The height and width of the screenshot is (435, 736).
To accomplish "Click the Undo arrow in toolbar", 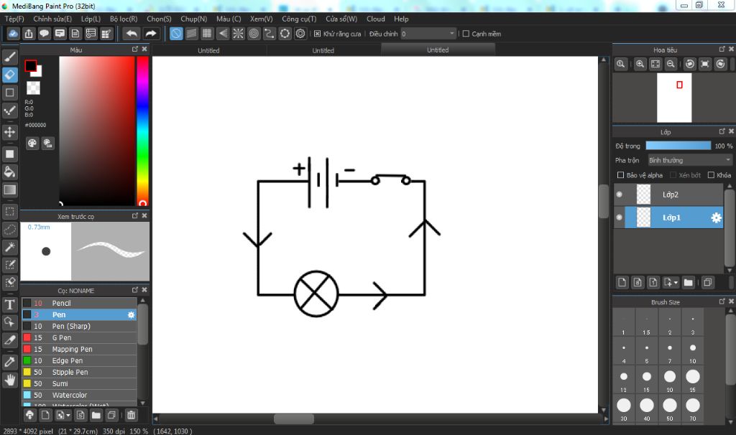I will (x=132, y=34).
